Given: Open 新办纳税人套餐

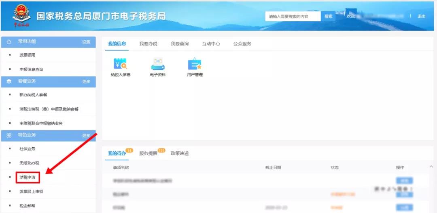Looking at the screenshot, I should (33, 95).
